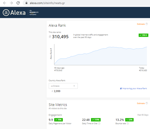150x129 pixels.
Task: Click the book icon beside Improving your Alexa Rank
Action: pyautogui.click(x=121, y=88)
